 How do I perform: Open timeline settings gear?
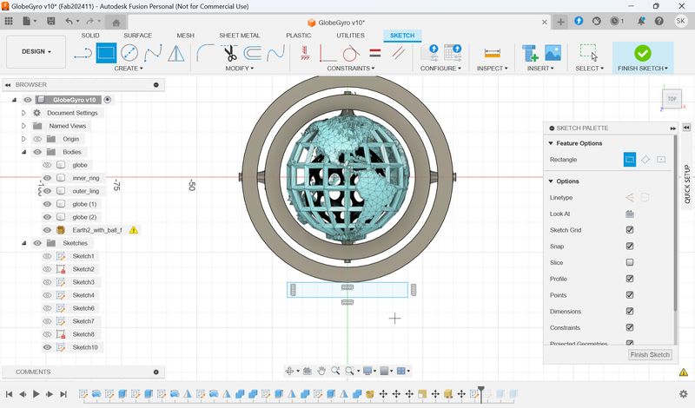(x=684, y=394)
